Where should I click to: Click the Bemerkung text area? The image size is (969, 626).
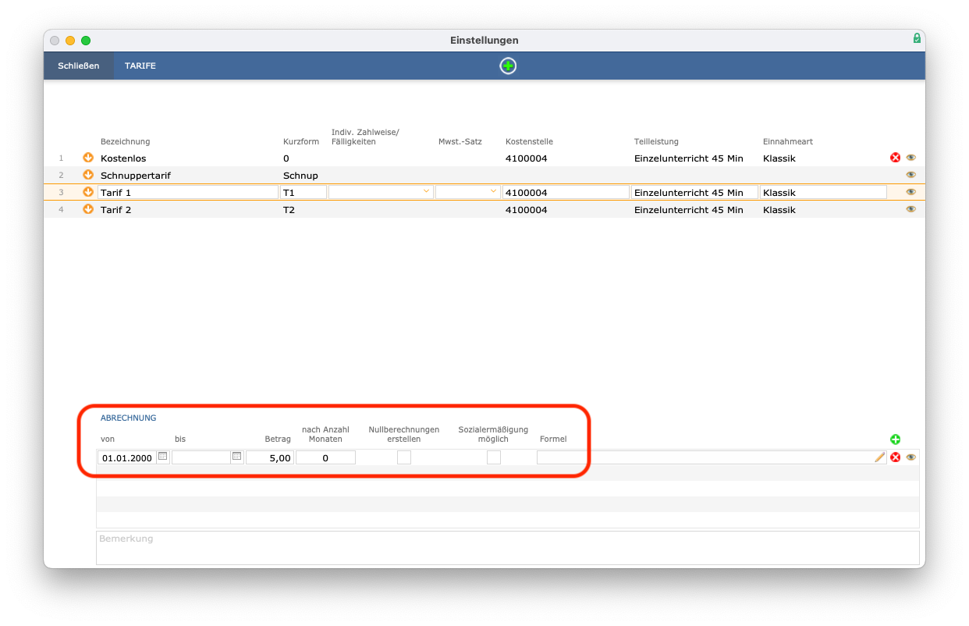508,548
